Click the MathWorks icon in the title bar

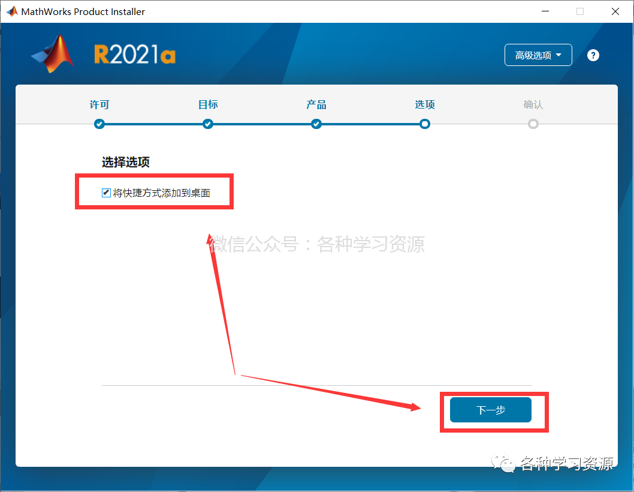pos(12,11)
